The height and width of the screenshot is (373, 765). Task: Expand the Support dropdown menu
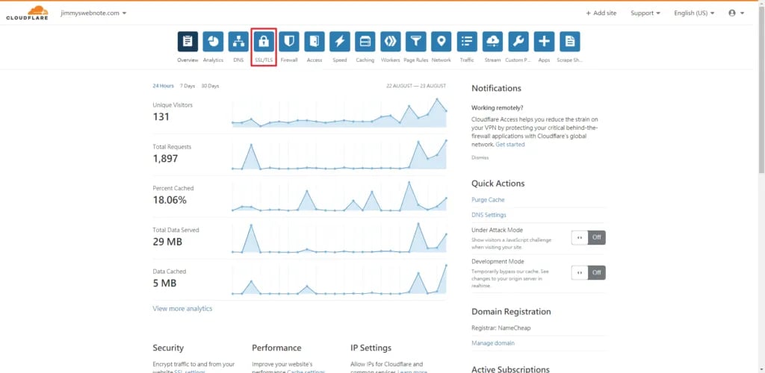click(x=645, y=13)
